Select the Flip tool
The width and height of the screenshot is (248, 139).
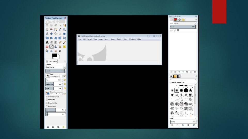point(60,38)
